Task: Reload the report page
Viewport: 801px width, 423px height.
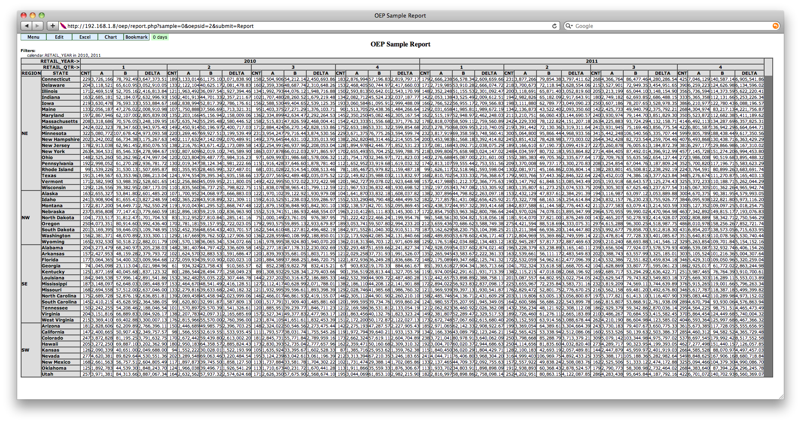Action: (x=554, y=26)
